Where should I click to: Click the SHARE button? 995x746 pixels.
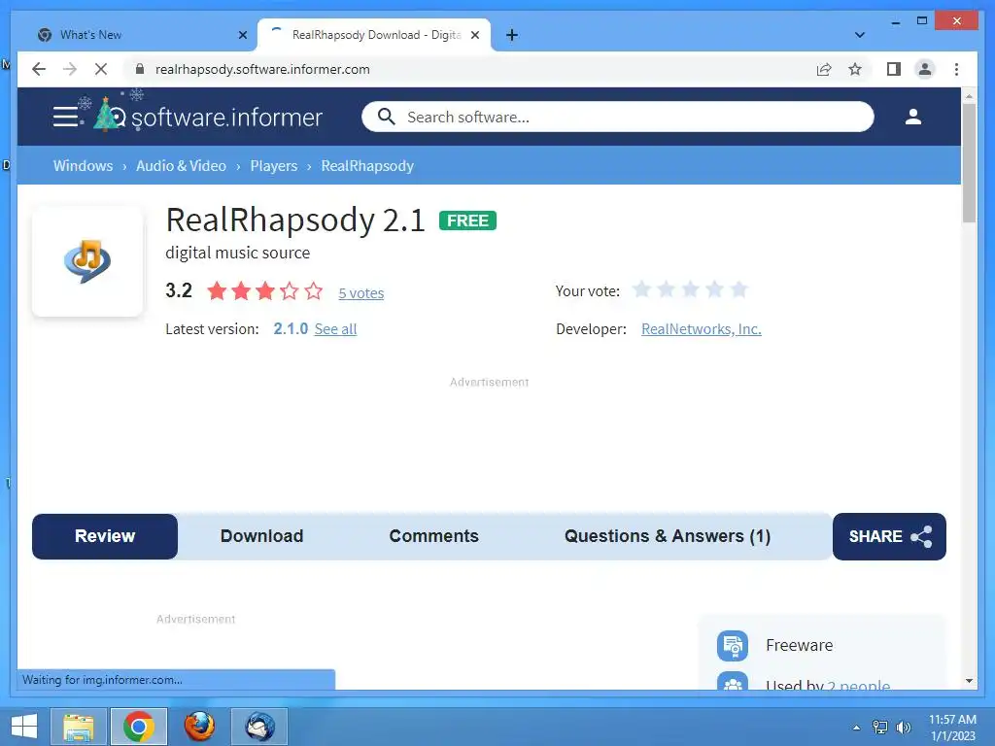pos(889,536)
